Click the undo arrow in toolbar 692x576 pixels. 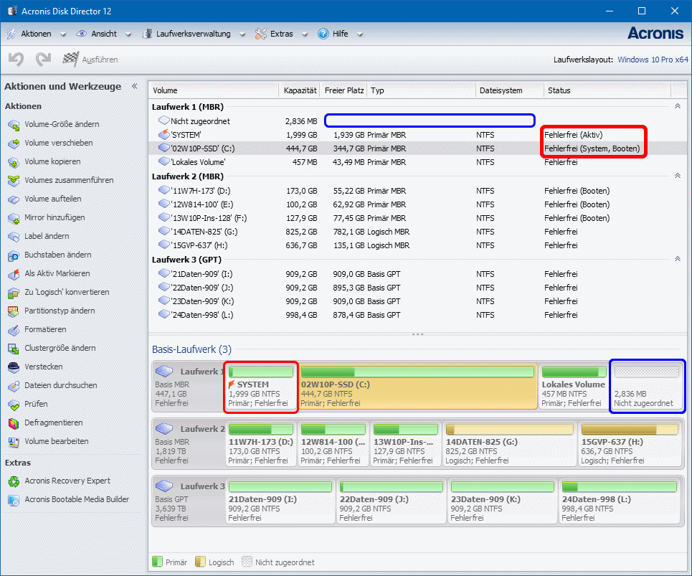16,60
